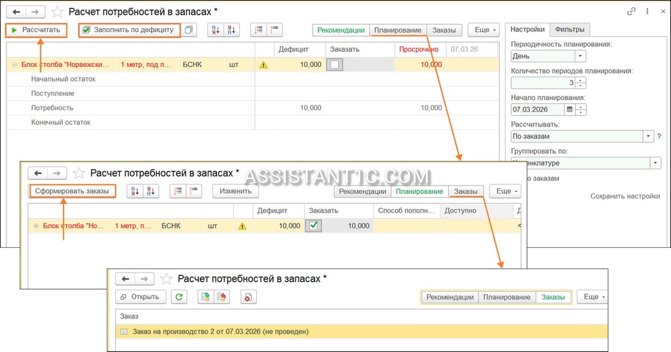Image resolution: width=671 pixels, height=352 pixels.
Task: Open the calendar icon for Начало планирования
Action: (569, 109)
